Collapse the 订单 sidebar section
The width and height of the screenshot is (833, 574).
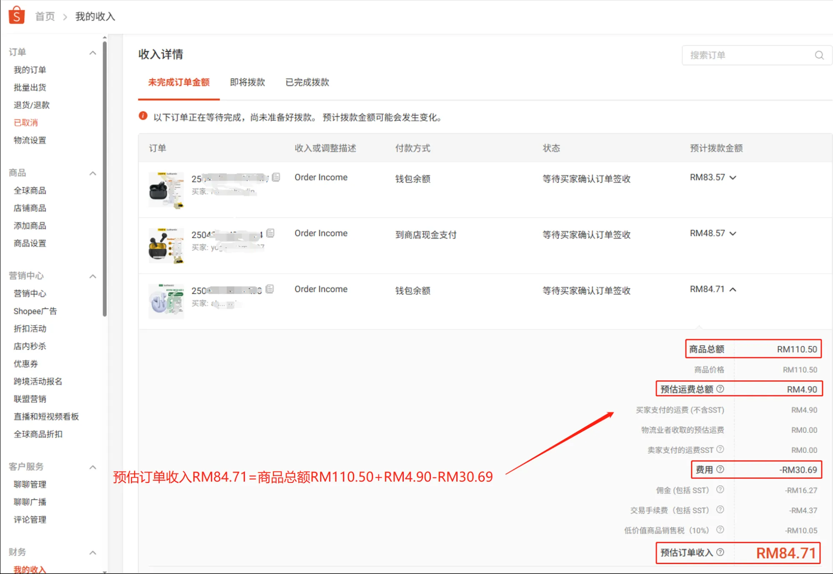[x=93, y=52]
